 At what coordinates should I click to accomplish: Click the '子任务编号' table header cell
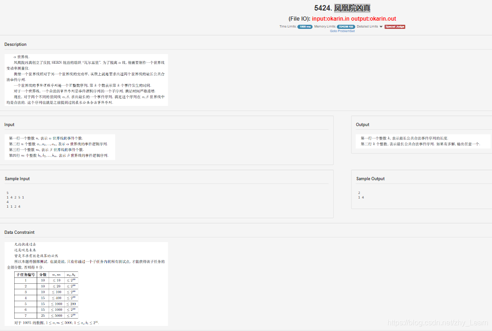(26, 275)
